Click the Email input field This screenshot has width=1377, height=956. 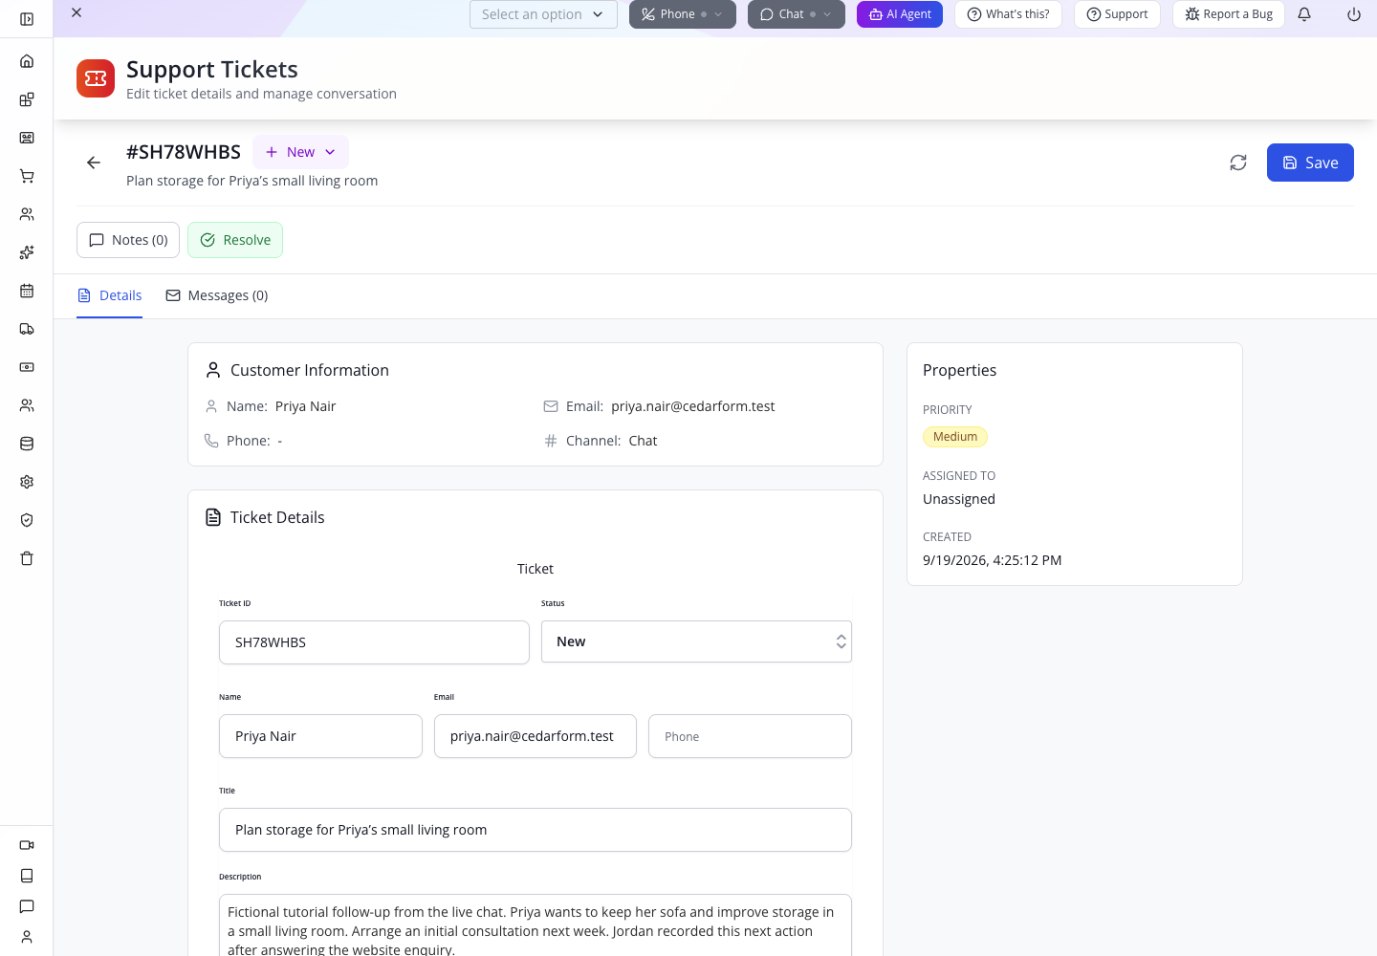click(535, 736)
